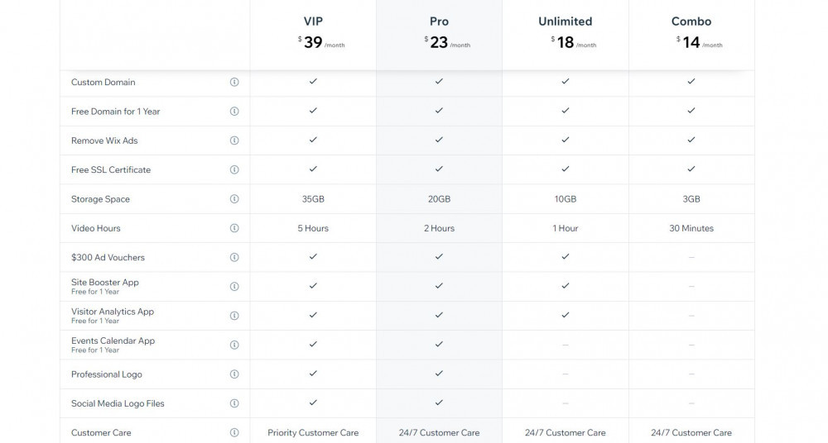
Task: Click the Pro plan Custom Domain checkmark
Action: pos(439,81)
